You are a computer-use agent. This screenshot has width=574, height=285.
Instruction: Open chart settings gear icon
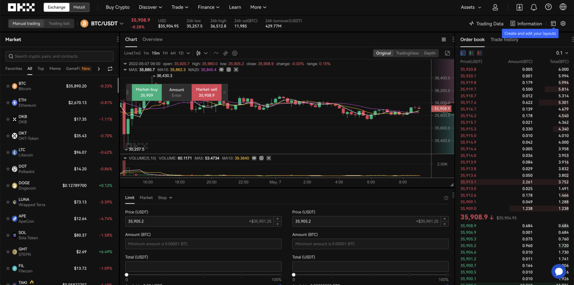[235, 53]
